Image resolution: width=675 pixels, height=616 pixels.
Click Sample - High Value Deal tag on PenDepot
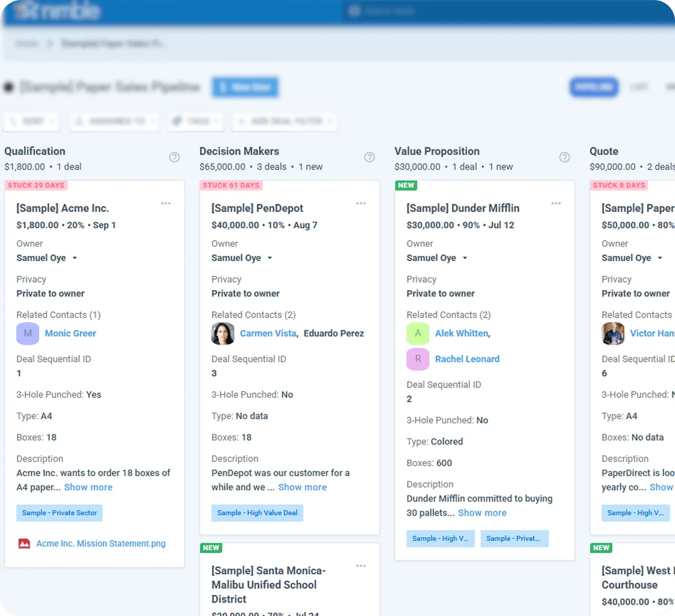point(257,513)
